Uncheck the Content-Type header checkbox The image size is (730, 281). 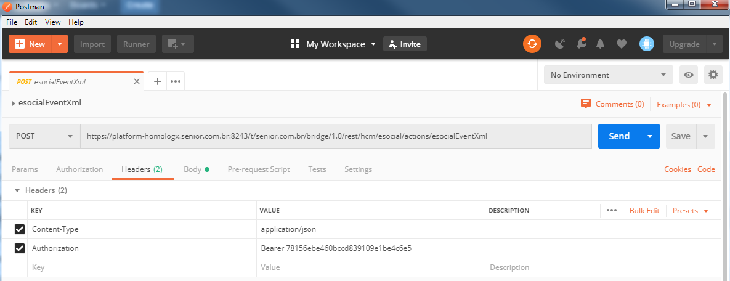[x=20, y=229]
